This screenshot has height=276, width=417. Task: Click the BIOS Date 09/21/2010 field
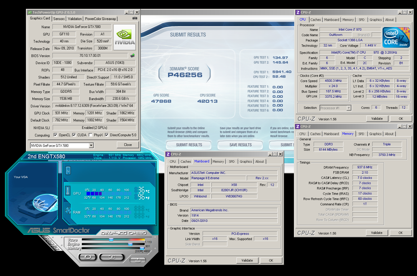tap(234, 221)
